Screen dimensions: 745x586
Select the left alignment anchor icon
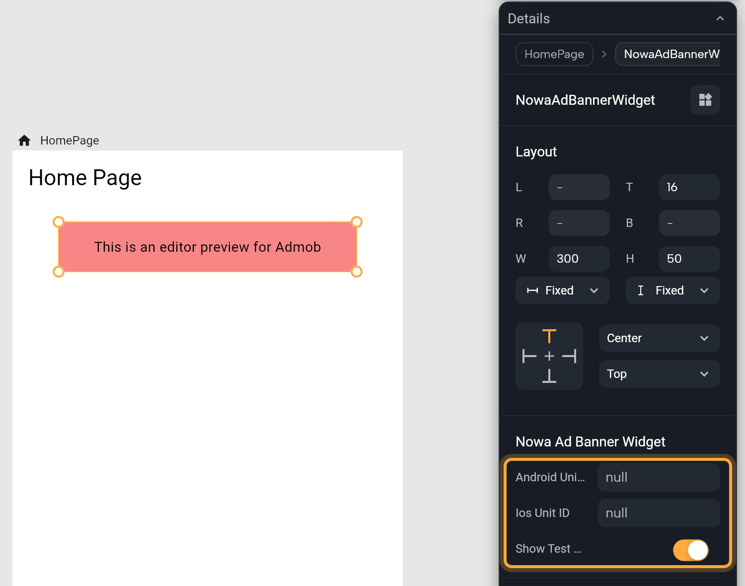pos(529,356)
